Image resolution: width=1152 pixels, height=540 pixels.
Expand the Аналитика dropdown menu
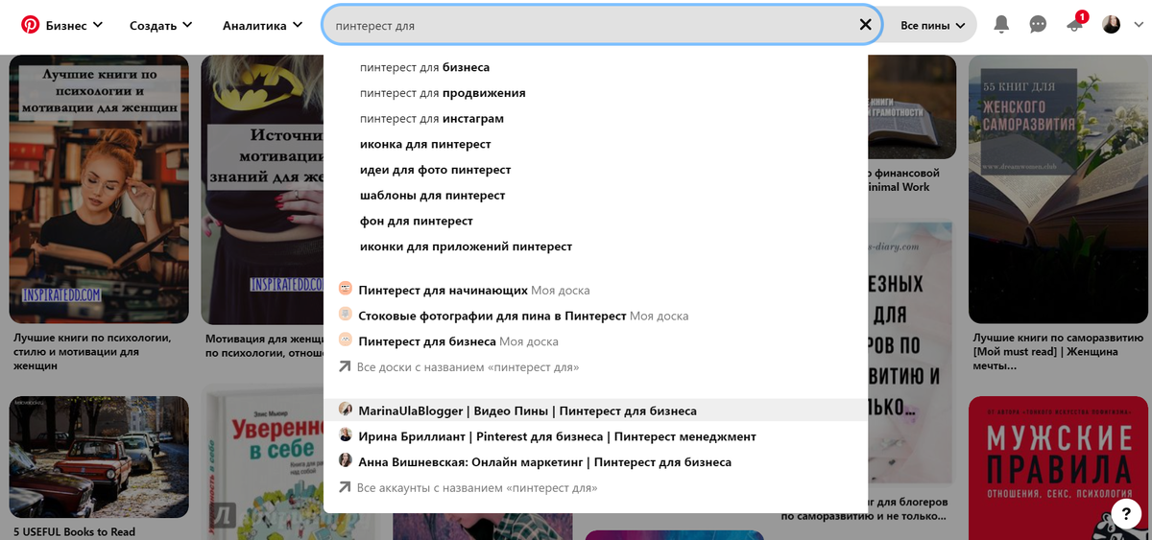pos(263,26)
